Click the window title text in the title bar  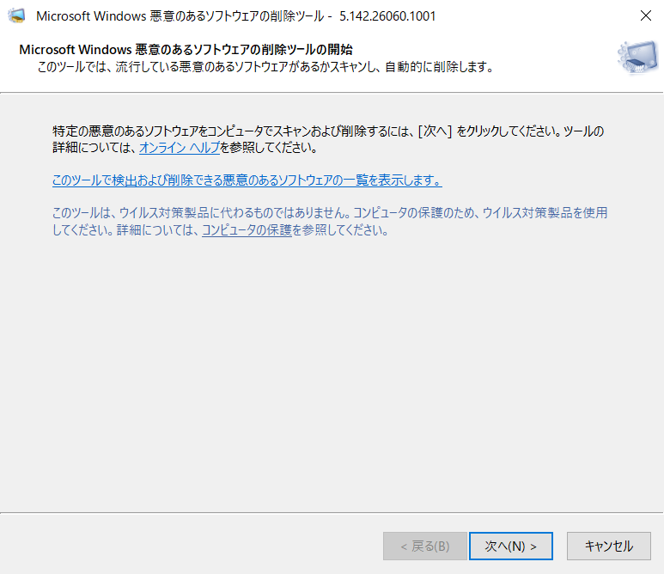coord(180,16)
